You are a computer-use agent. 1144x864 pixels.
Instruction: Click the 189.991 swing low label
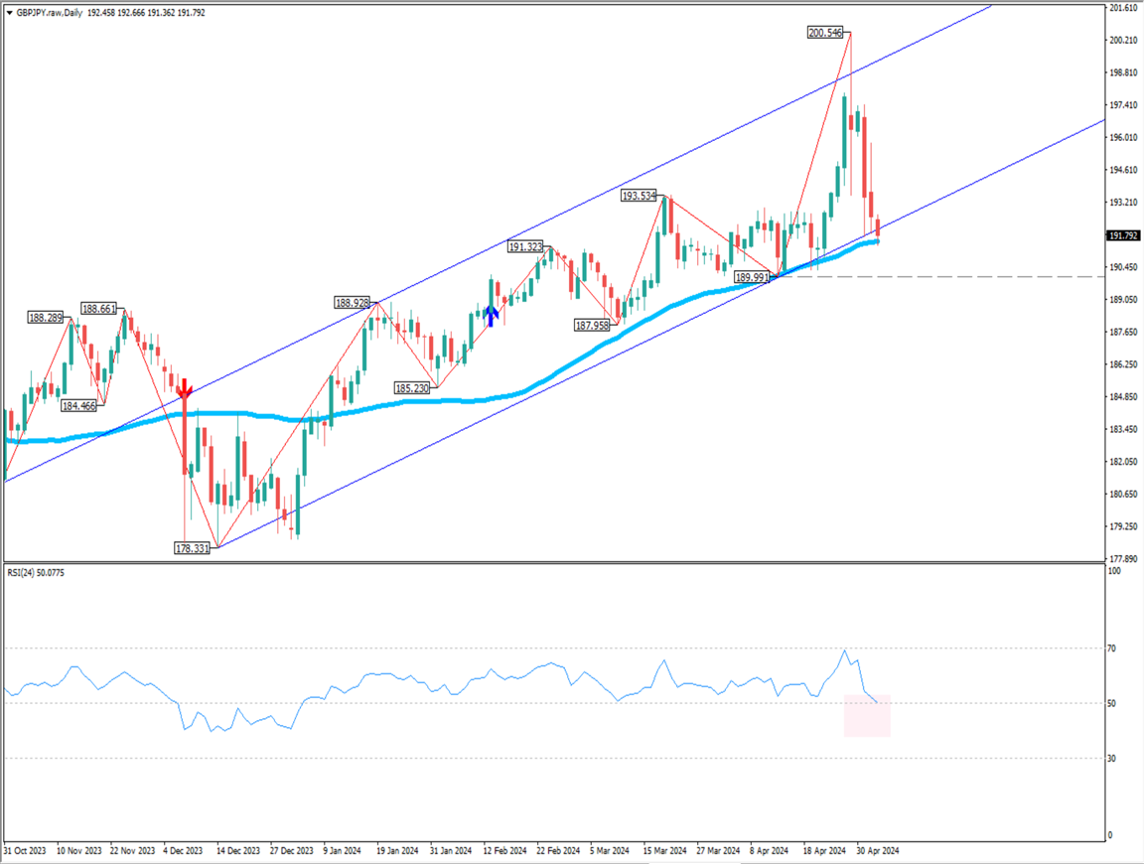[x=752, y=277]
